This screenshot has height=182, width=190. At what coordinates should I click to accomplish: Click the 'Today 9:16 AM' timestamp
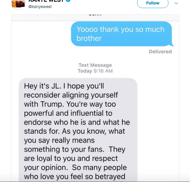click(95, 71)
